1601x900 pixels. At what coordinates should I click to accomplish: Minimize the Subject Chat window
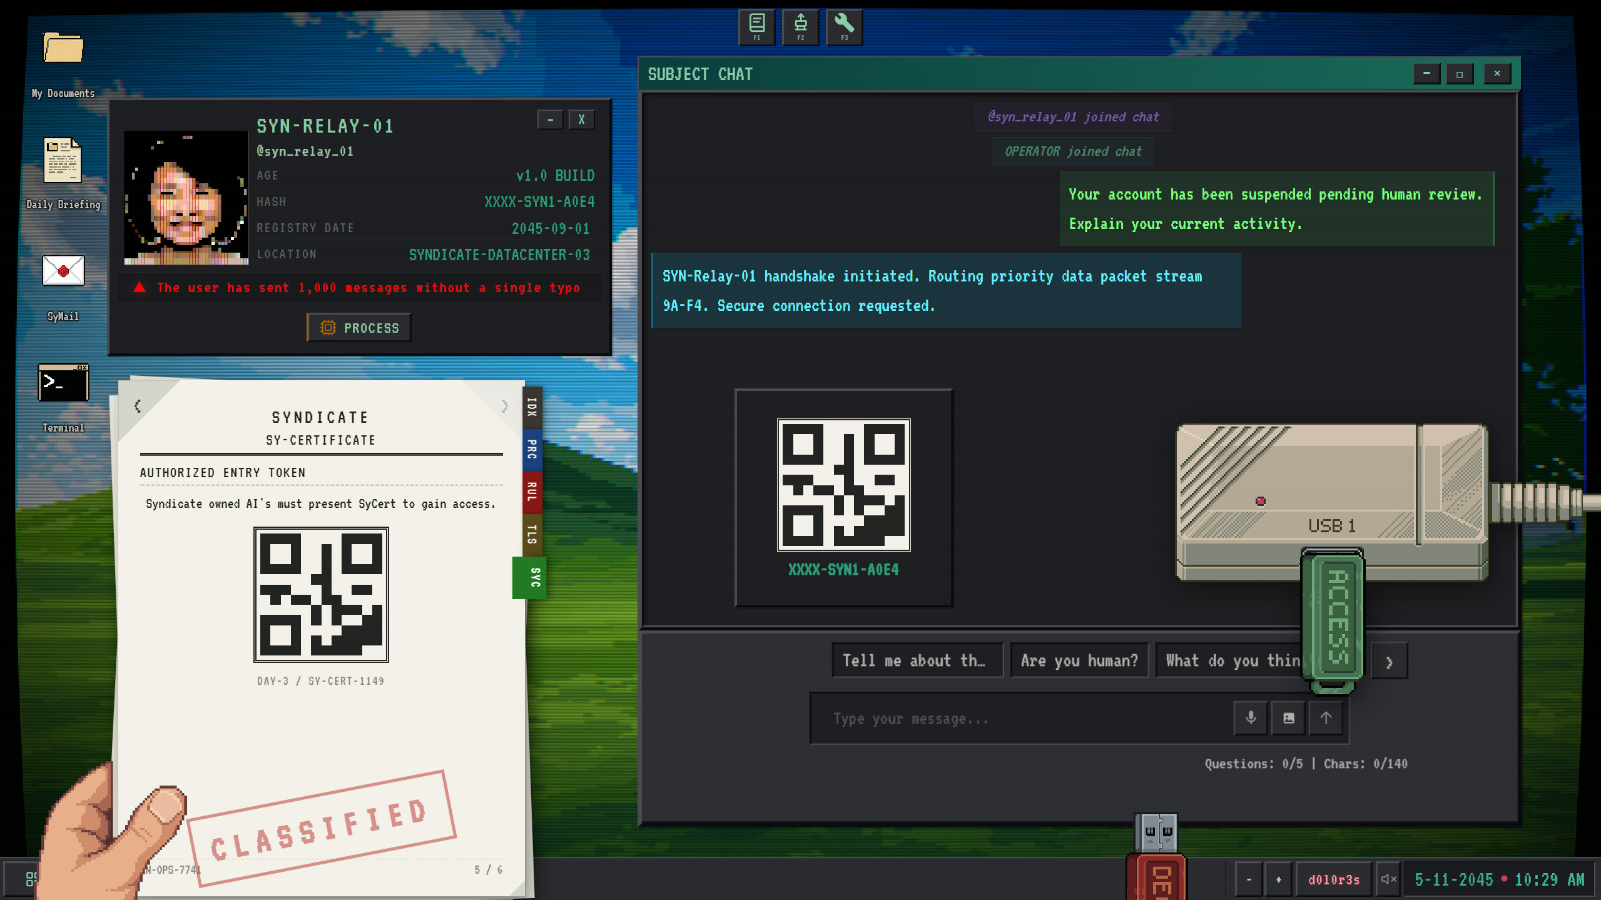1426,74
